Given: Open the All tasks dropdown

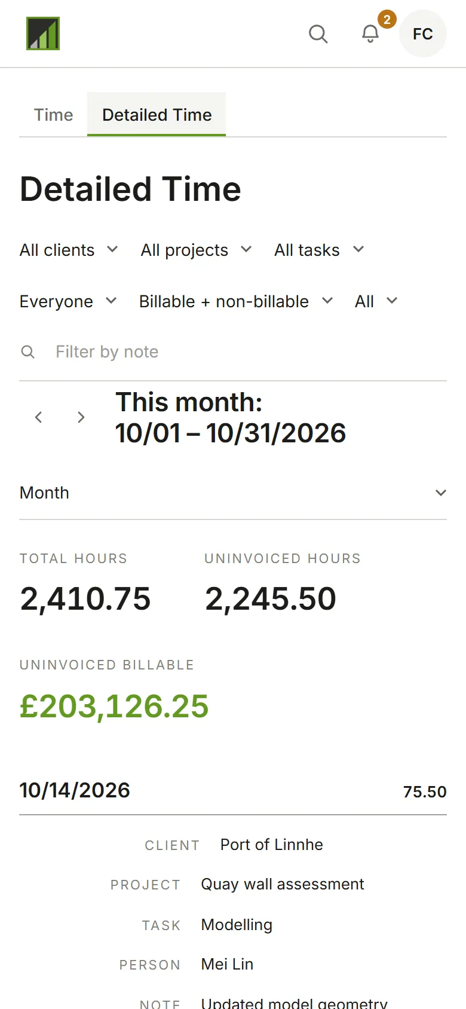Looking at the screenshot, I should (x=320, y=250).
